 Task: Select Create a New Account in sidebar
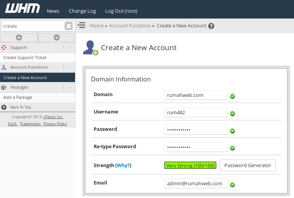point(38,78)
